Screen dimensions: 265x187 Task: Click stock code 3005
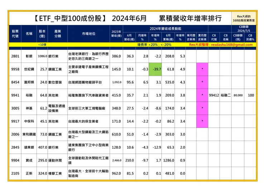(15, 108)
